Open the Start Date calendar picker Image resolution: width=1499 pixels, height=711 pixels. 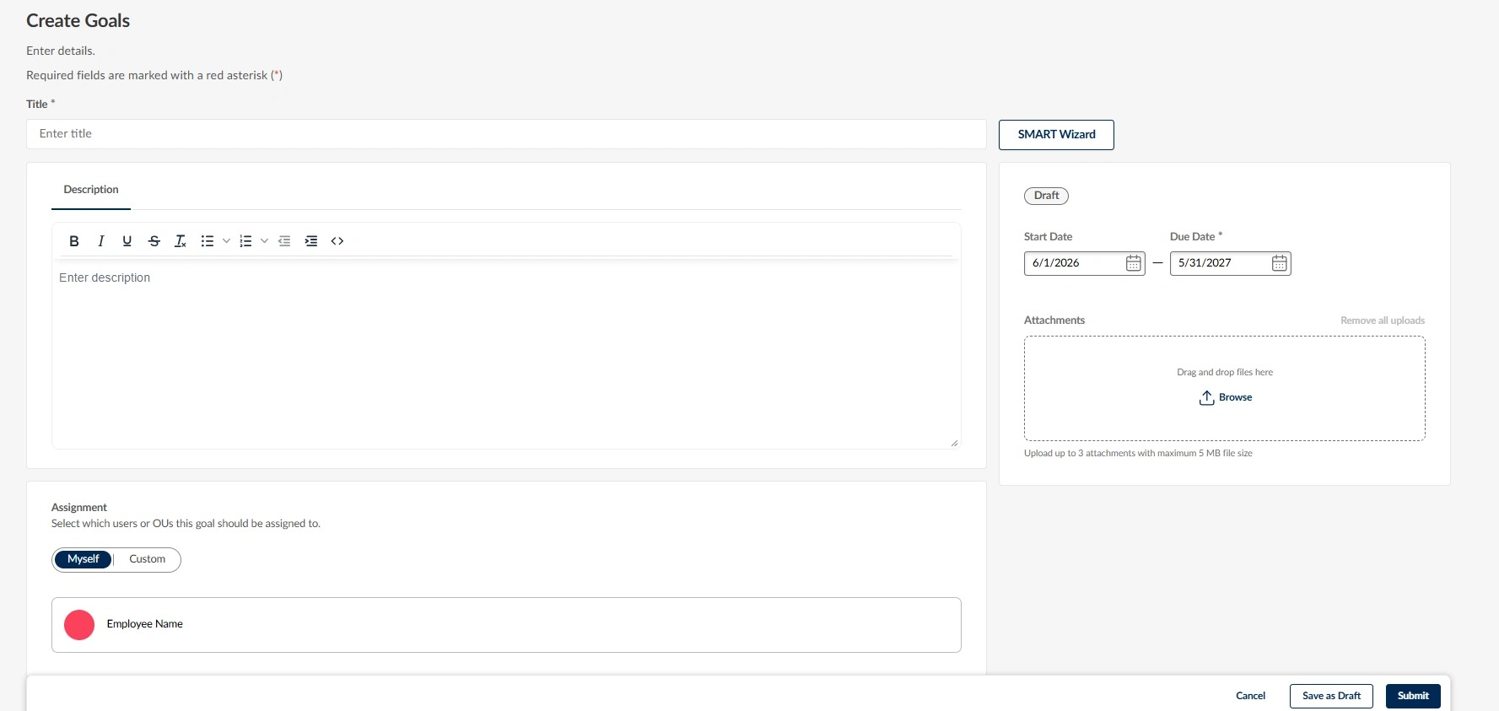tap(1134, 263)
